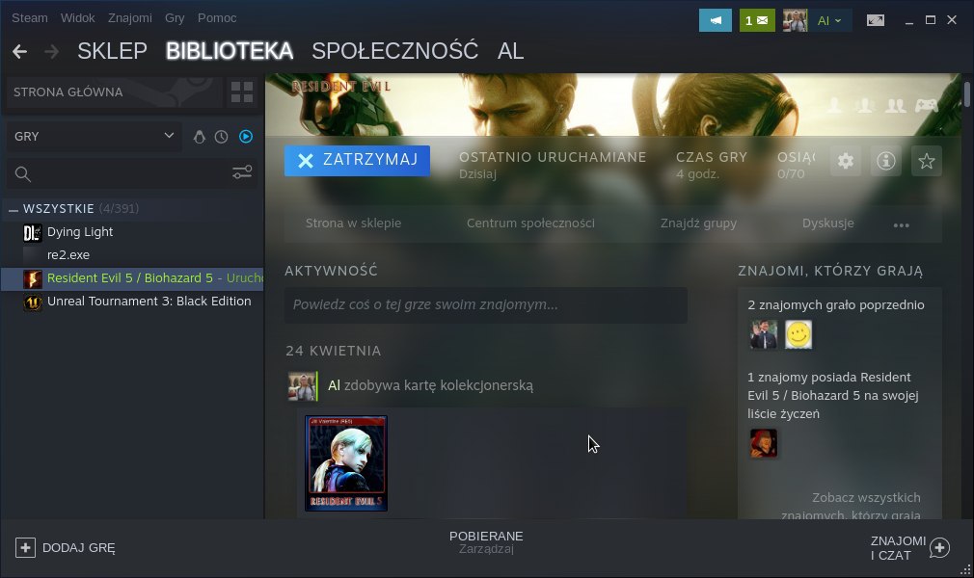Open Zobacz wszystkich znajomych link

click(851, 506)
